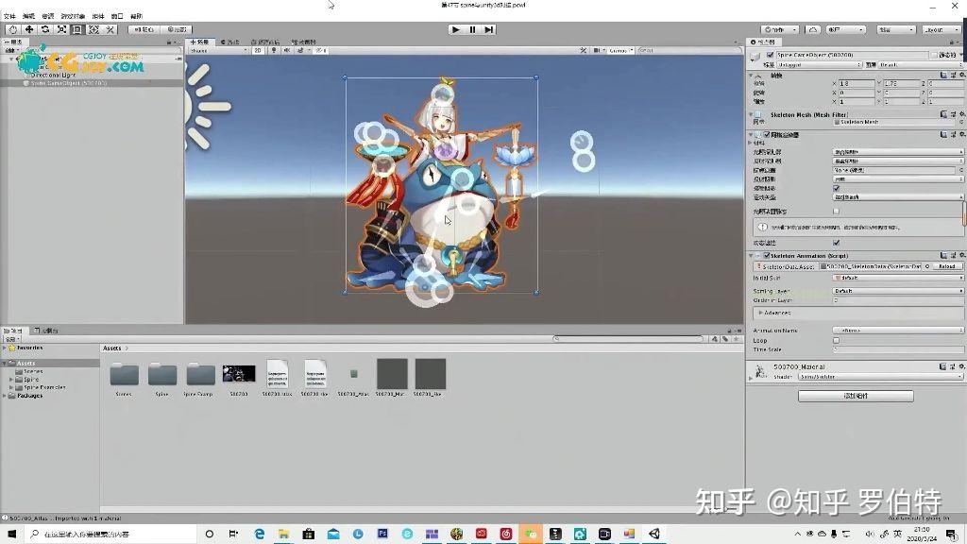Toggle the Loop checkbox in Skeleton Animation
Image resolution: width=967 pixels, height=544 pixels.
(x=837, y=340)
